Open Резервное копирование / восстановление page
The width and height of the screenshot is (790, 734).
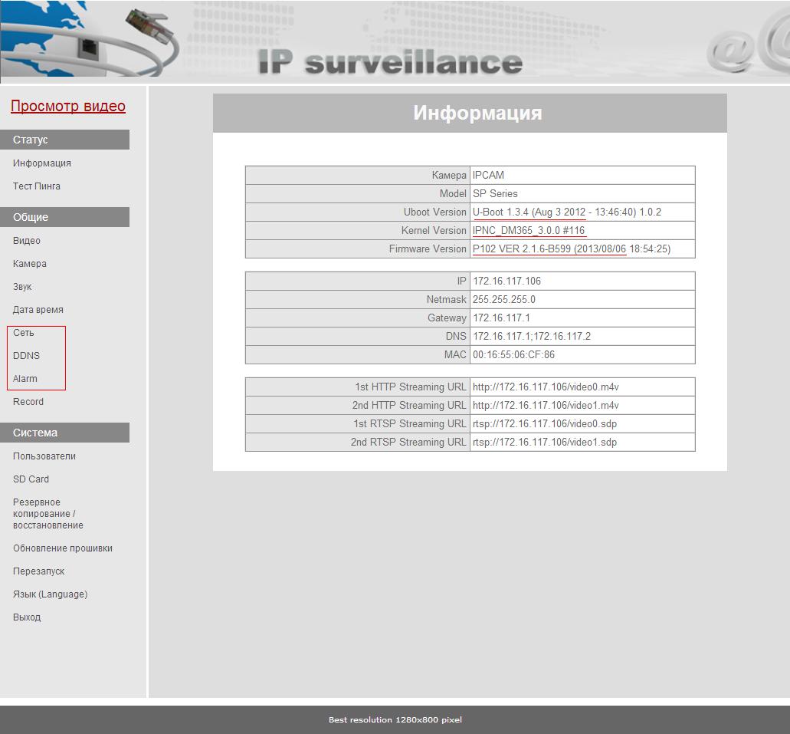(48, 514)
